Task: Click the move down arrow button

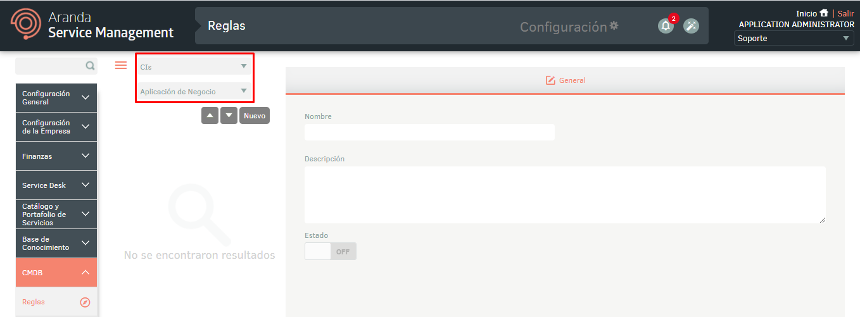Action: (x=229, y=116)
